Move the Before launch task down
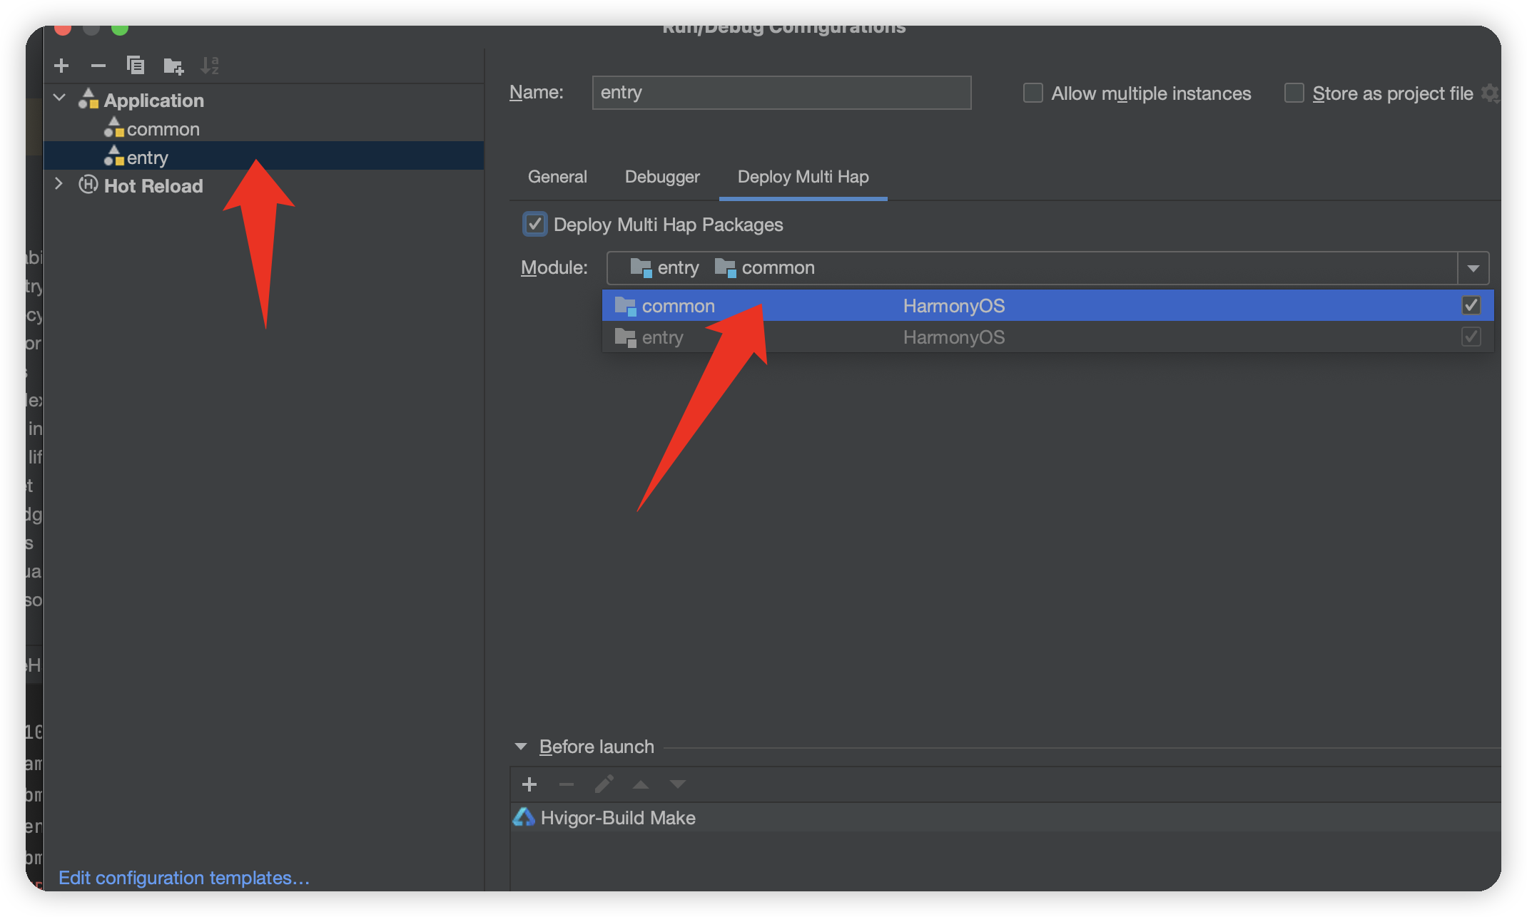Image resolution: width=1527 pixels, height=917 pixels. [678, 784]
